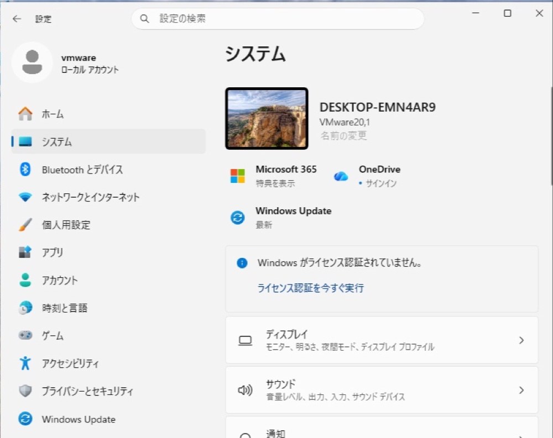The image size is (553, 438).
Task: Minimize the Settings window
Action: click(x=476, y=13)
